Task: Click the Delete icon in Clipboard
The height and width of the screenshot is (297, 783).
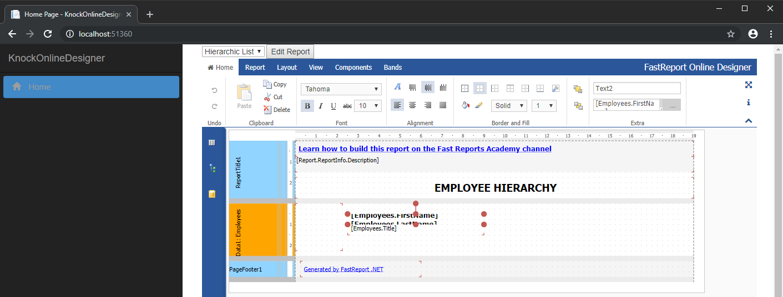Action: [x=267, y=110]
